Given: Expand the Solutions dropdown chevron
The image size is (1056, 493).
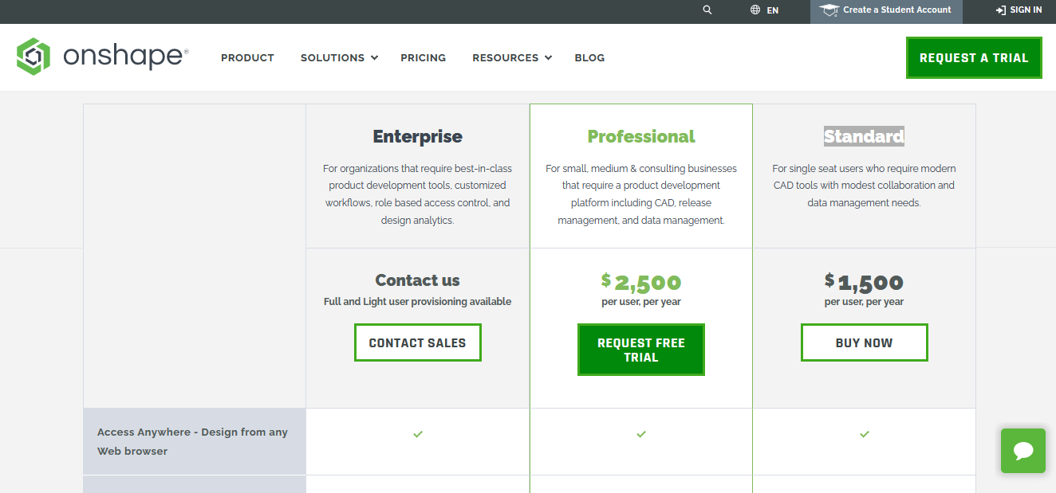Looking at the screenshot, I should click(375, 57).
